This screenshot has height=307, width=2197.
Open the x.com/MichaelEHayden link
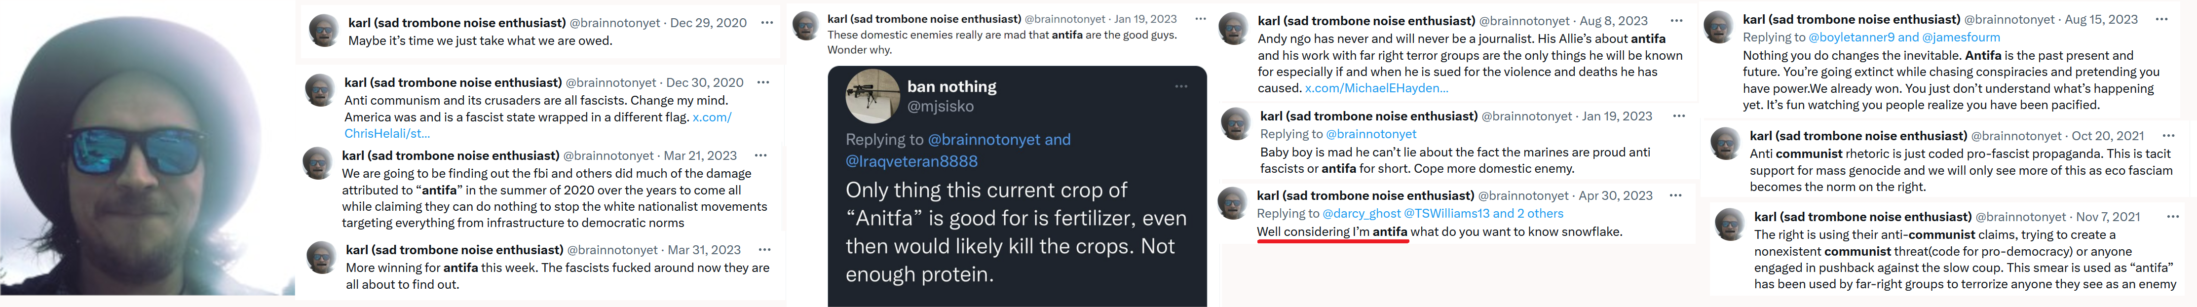tap(1376, 88)
